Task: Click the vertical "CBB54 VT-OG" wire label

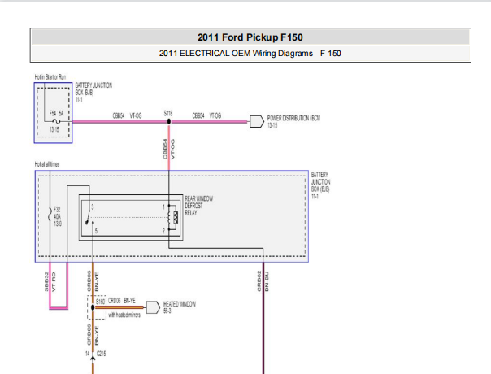Action: [169, 149]
